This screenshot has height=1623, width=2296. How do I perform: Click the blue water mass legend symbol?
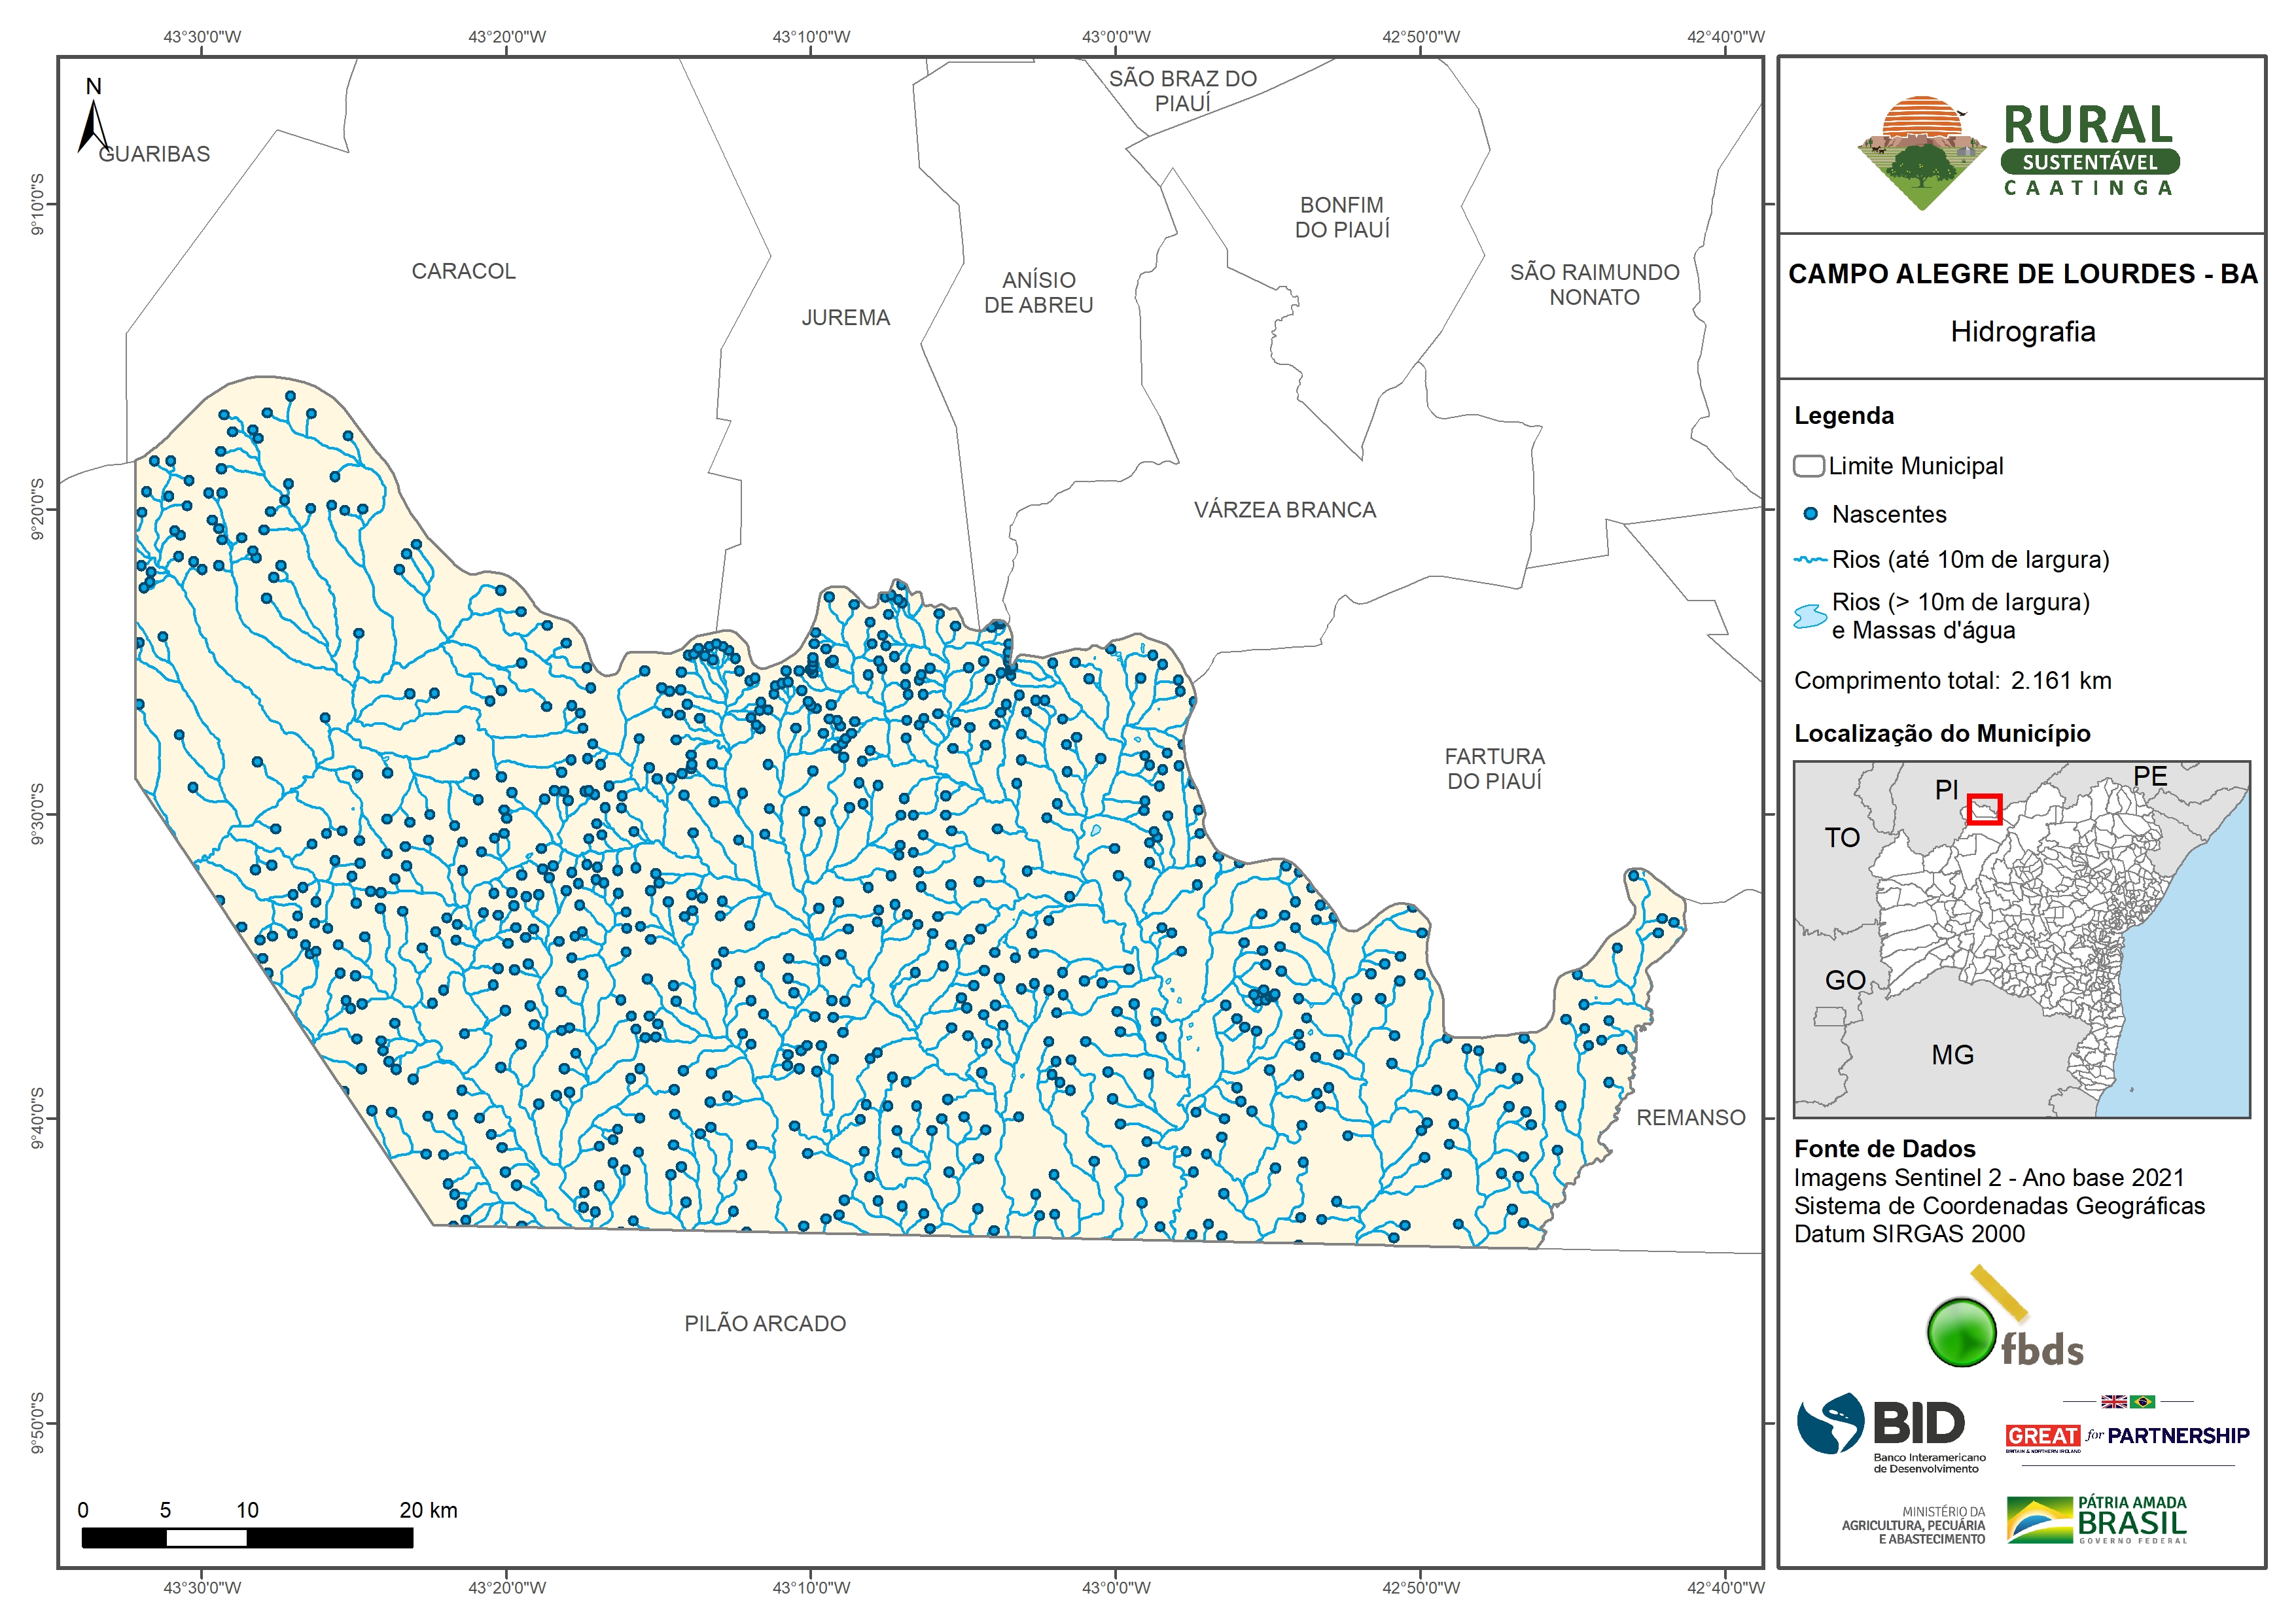(1810, 616)
